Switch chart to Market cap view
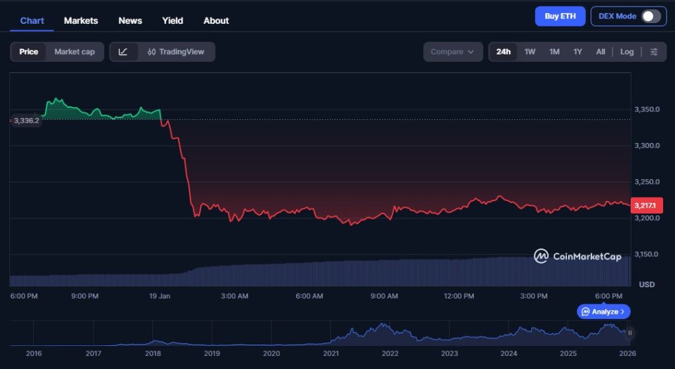675x369 pixels. (74, 51)
